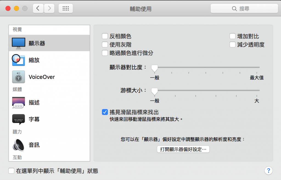Click the 打開顯示器偏好設定 button

point(183,149)
